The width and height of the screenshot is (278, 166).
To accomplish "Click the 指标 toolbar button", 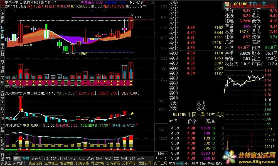I will (9, 158).
